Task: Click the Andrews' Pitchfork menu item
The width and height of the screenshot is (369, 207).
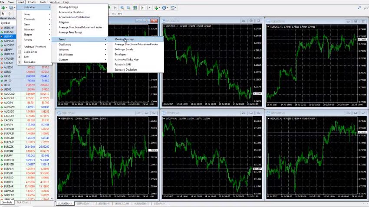Action: pyautogui.click(x=35, y=46)
